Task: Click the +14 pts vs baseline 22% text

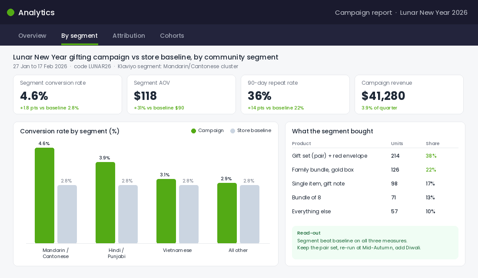Action: (x=276, y=108)
